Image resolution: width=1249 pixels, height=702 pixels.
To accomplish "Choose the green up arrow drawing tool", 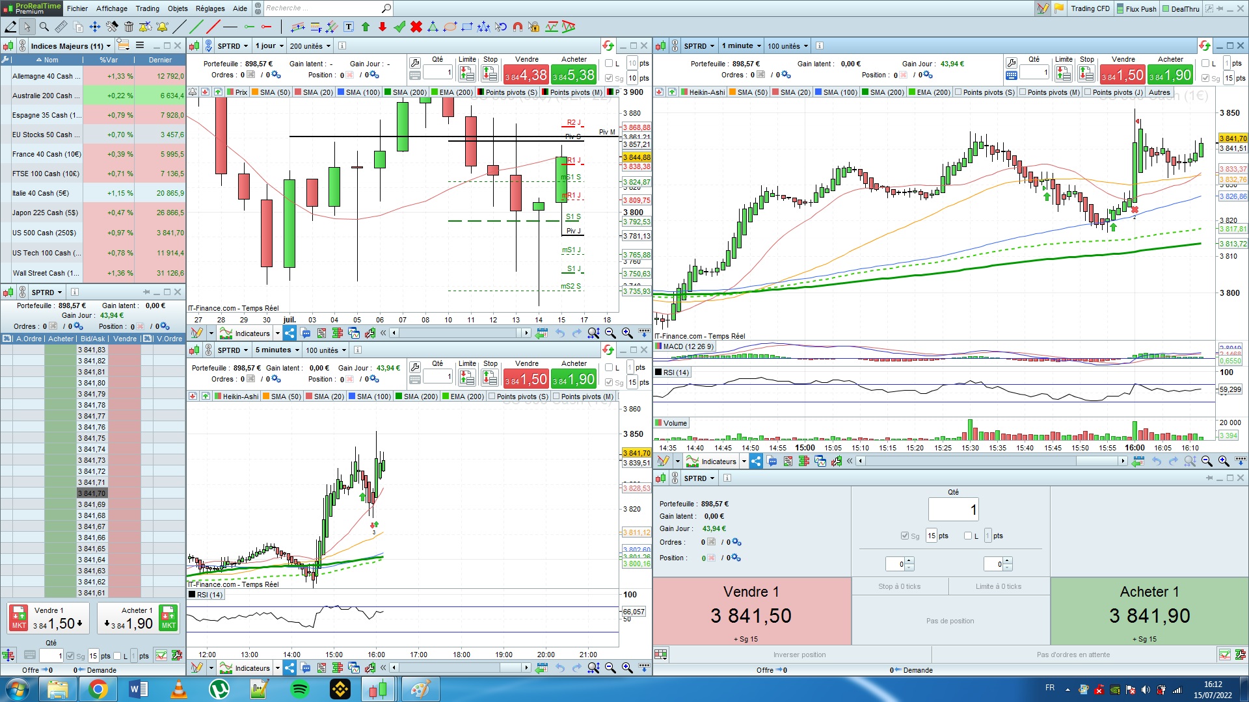I will (x=366, y=27).
